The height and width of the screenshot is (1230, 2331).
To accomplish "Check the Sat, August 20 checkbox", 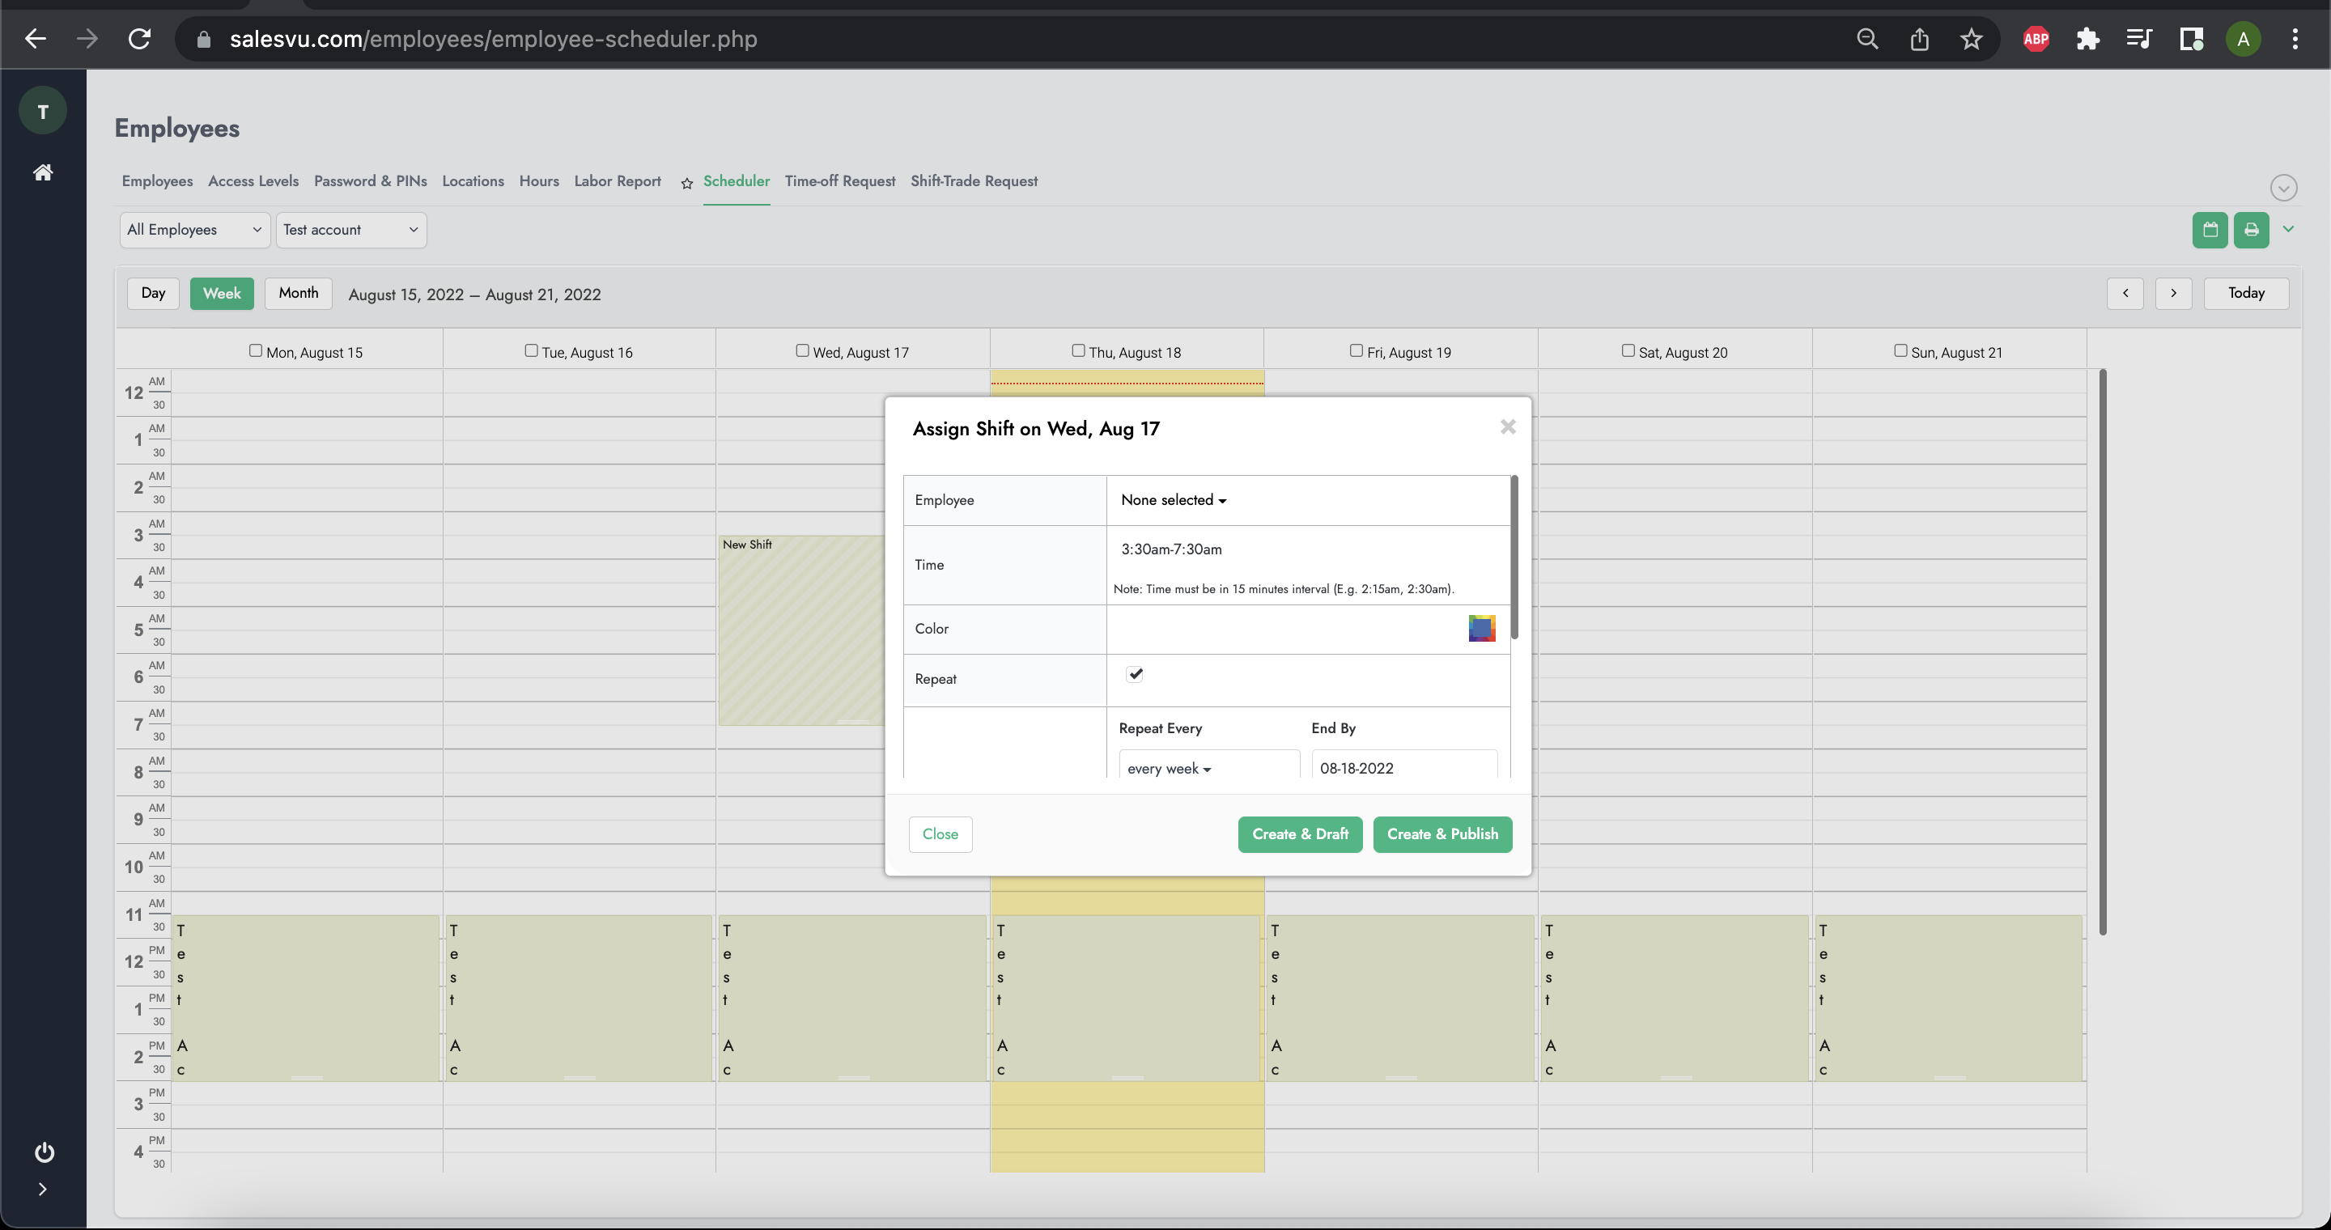I will (x=1627, y=351).
